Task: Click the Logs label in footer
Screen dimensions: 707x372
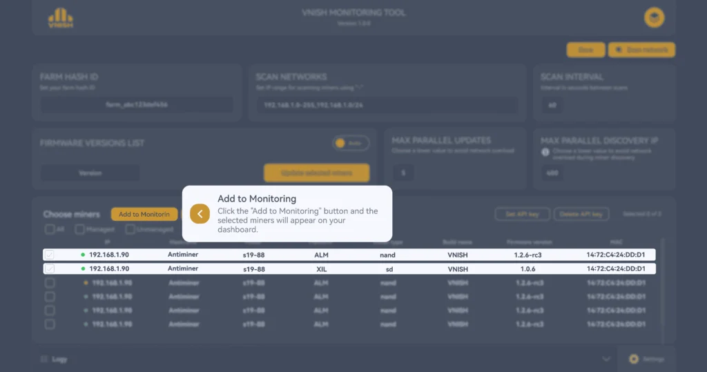Action: tap(59, 360)
